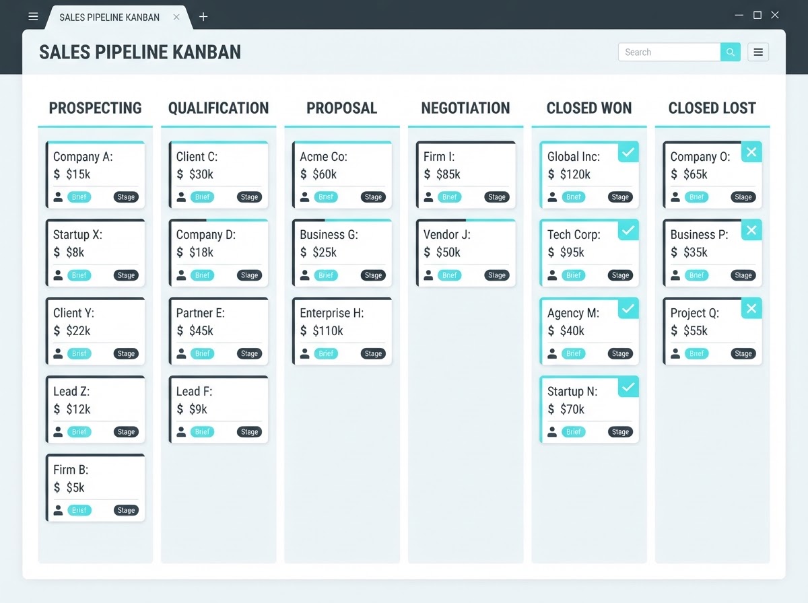Open a new tab with the plus icon
The width and height of the screenshot is (808, 603).
203,17
